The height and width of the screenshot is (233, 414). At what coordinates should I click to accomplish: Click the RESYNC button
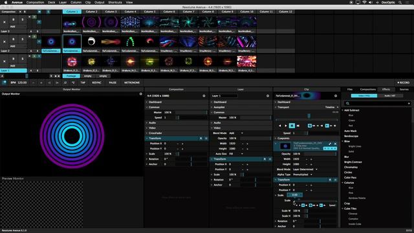(x=96, y=83)
